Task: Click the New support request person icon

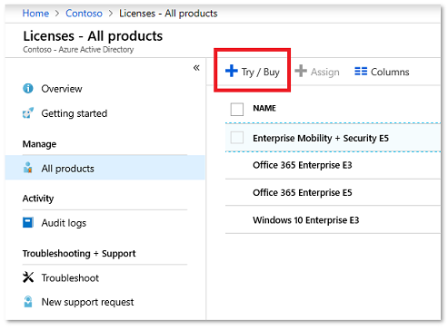Action: (x=28, y=302)
